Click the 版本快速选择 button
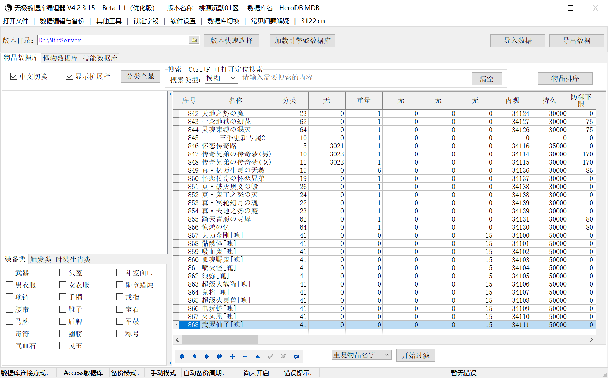 coord(232,41)
